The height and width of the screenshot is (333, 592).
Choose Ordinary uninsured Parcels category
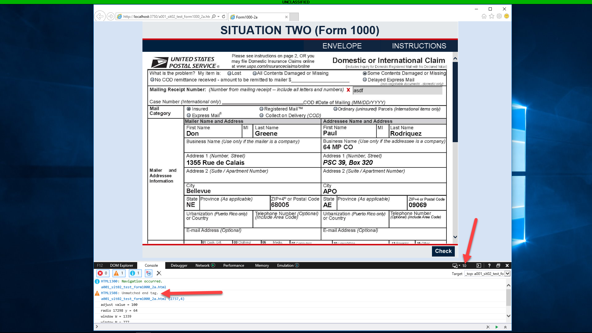click(335, 109)
